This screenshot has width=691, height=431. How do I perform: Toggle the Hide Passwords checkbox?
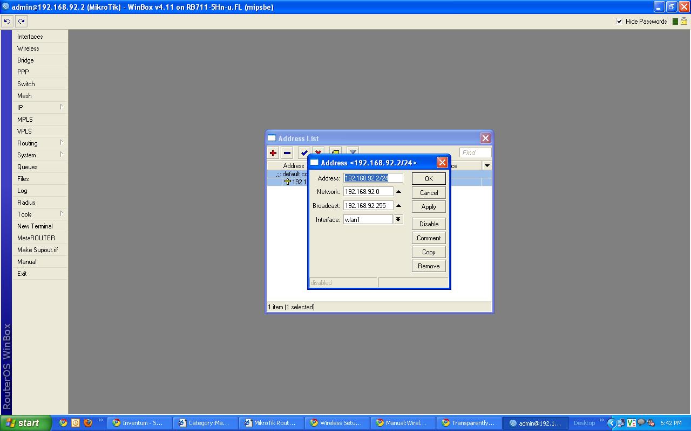pyautogui.click(x=619, y=22)
